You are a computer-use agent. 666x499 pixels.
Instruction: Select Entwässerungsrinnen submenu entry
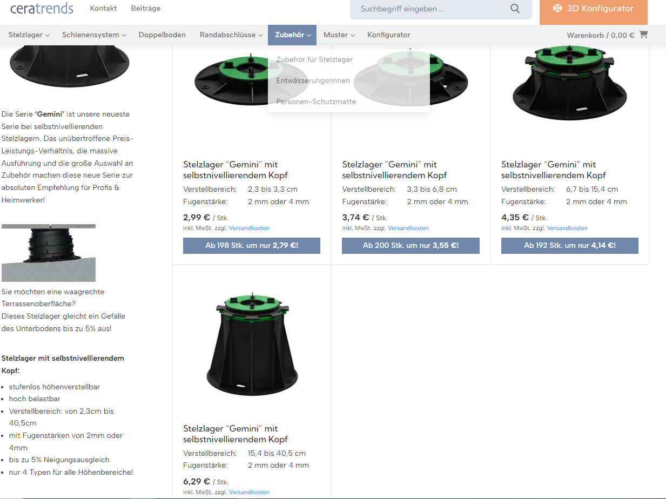click(313, 80)
